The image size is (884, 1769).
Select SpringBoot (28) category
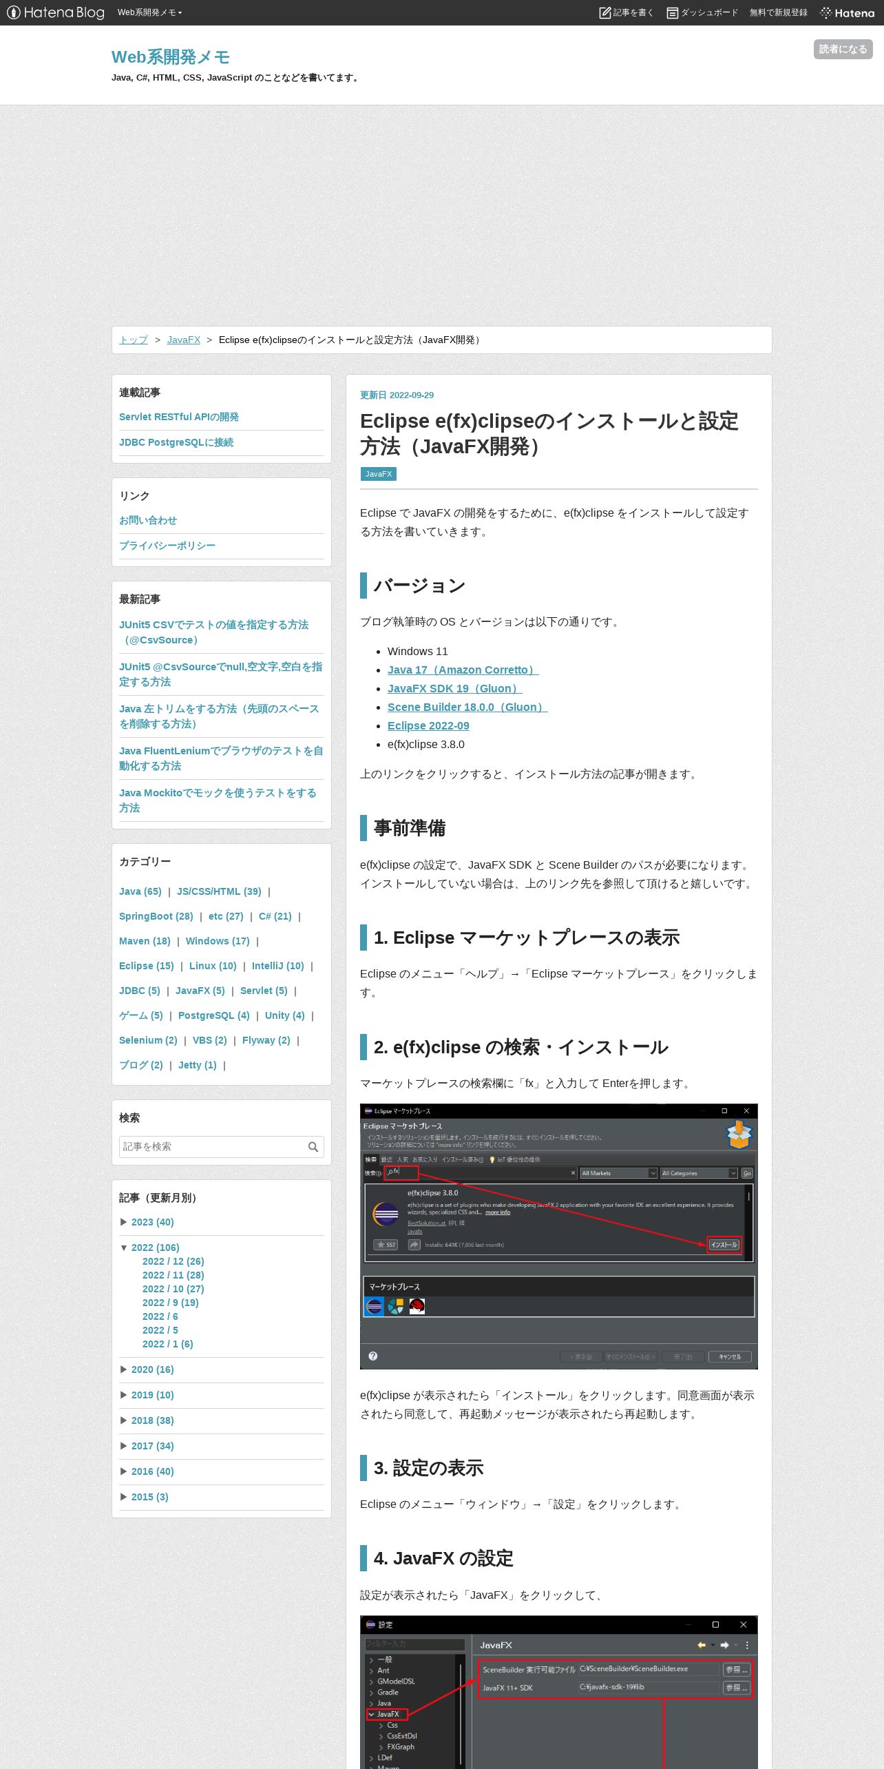[x=156, y=916]
